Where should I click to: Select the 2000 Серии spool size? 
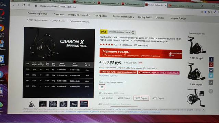point(124,98)
